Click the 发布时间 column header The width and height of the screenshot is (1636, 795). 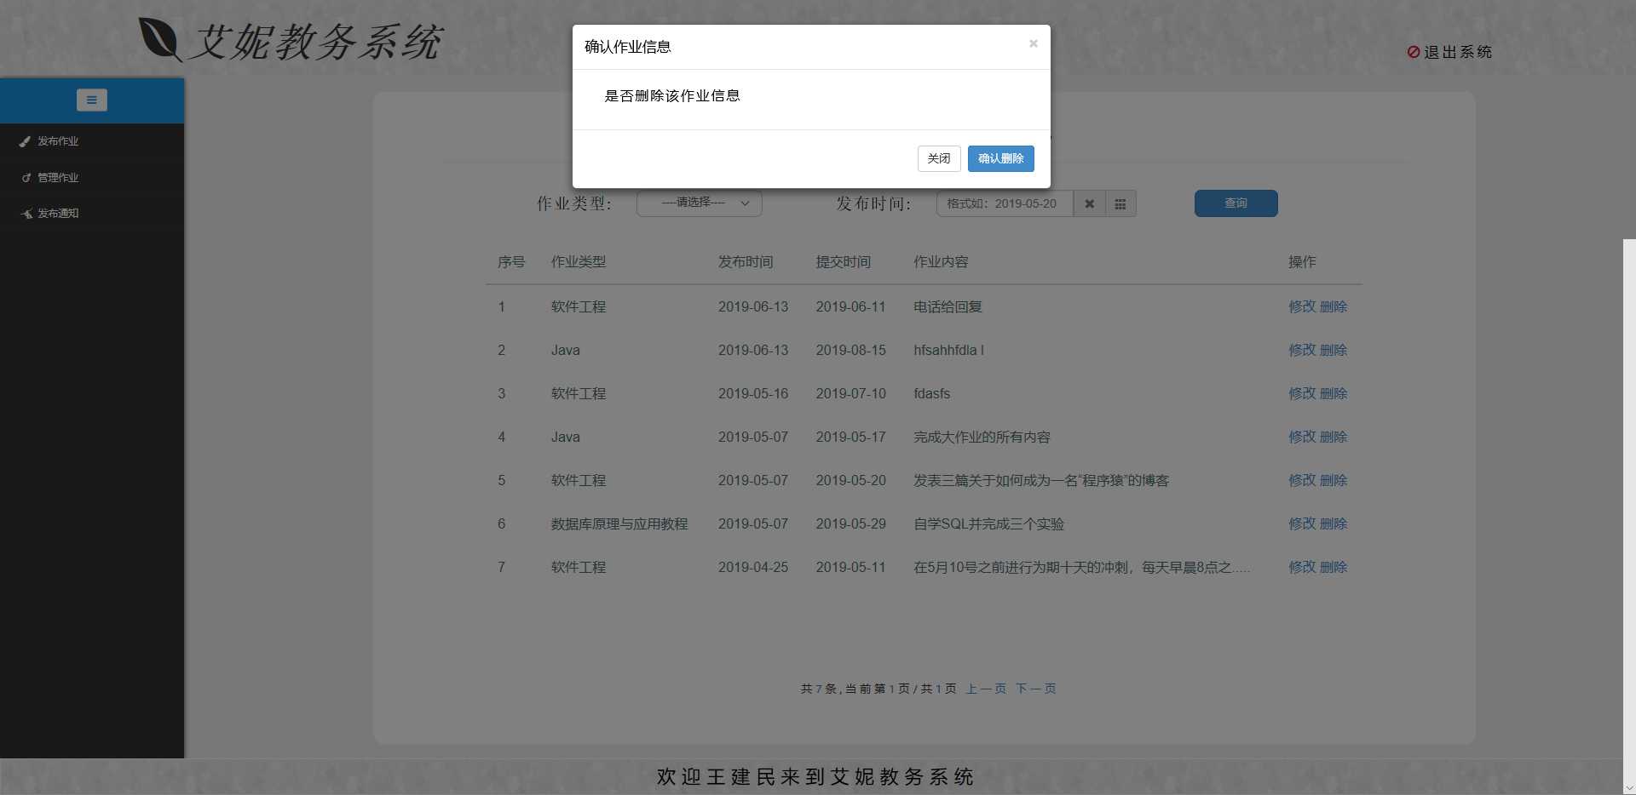click(x=746, y=262)
